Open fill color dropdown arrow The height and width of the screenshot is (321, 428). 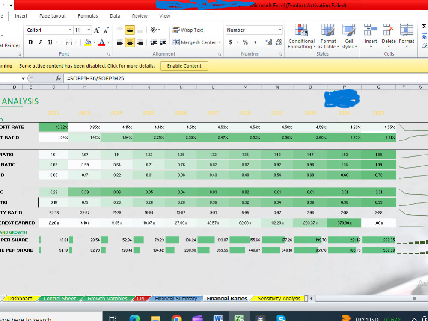(x=94, y=42)
